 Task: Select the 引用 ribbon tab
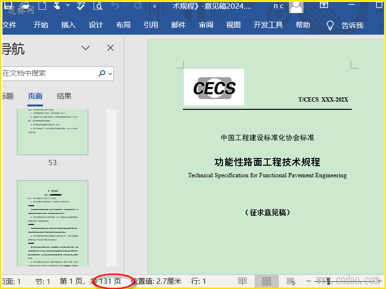(151, 25)
